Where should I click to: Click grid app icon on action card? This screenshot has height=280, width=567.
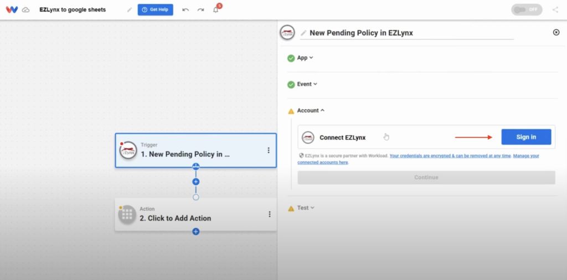pos(127,215)
